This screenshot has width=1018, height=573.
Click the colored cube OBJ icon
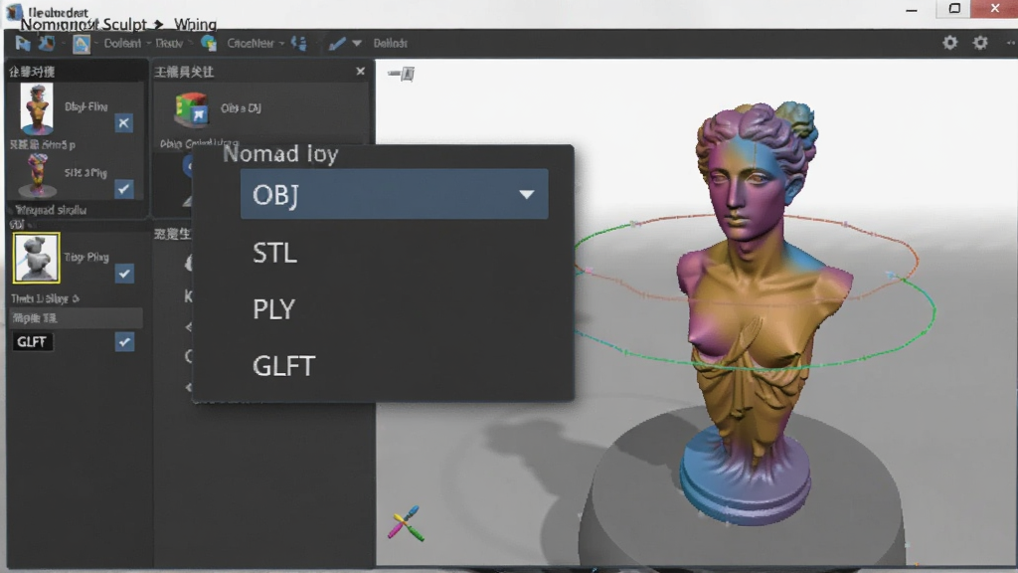click(191, 107)
